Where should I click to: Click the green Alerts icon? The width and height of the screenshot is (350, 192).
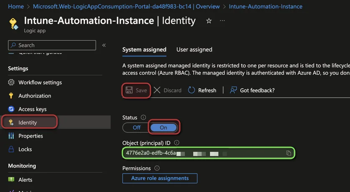11,179
